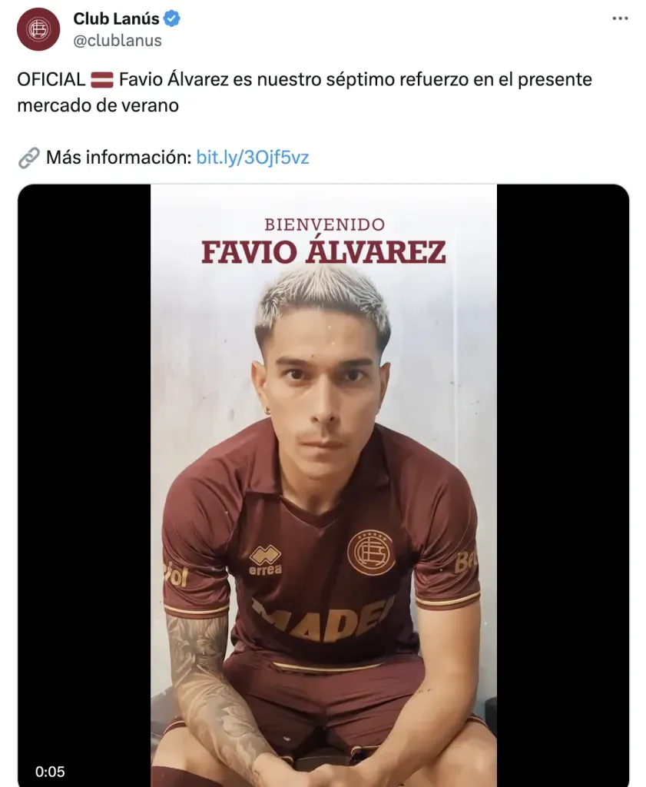Open the Club Lanús profile avatar
The height and width of the screenshot is (787, 646).
click(x=38, y=29)
